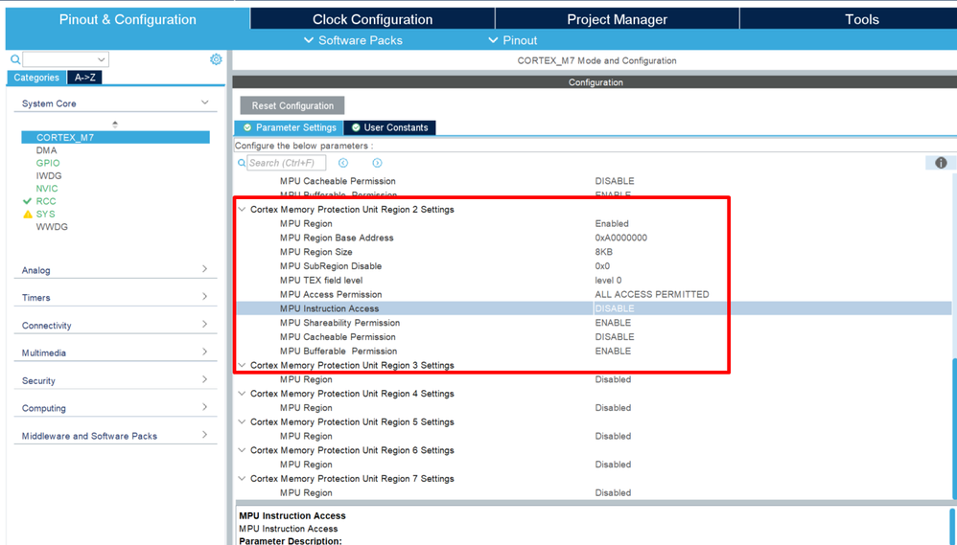Viewport: 957px width, 545px height.
Task: Select the A->Z view tab
Action: click(84, 78)
